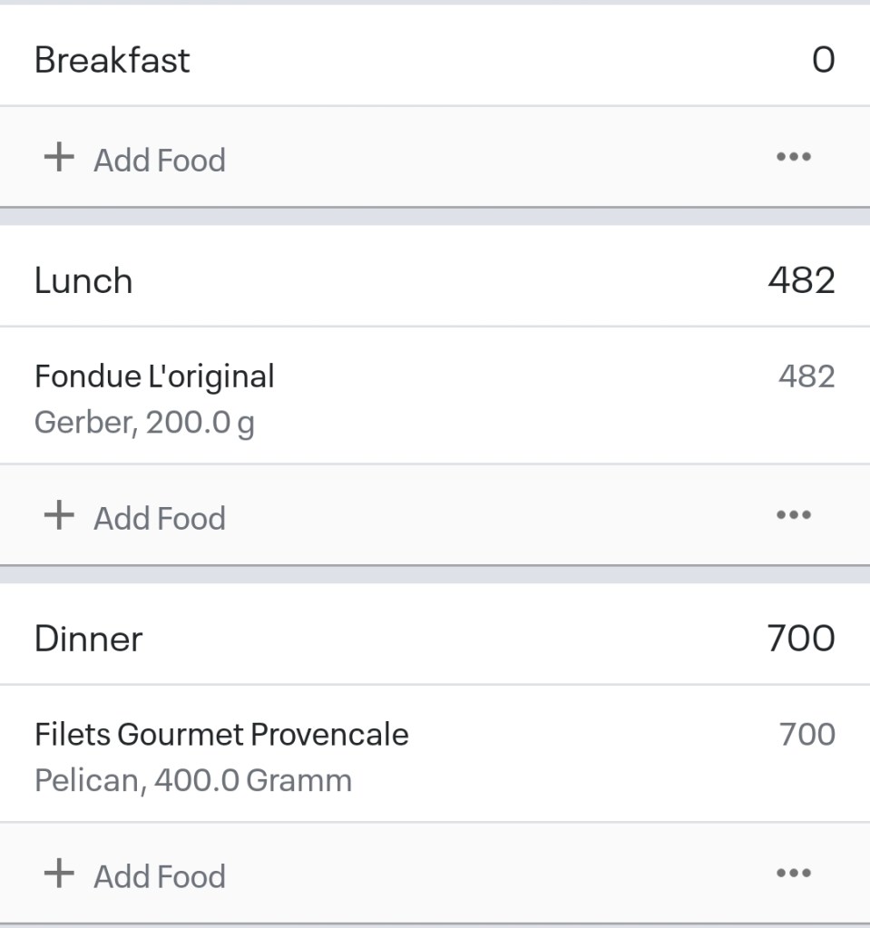The width and height of the screenshot is (870, 928).
Task: Click Gerber, 200.0 g serving details
Action: point(144,424)
